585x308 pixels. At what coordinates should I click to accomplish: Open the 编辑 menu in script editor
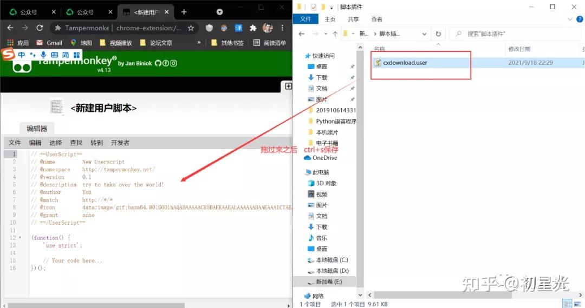(35, 143)
